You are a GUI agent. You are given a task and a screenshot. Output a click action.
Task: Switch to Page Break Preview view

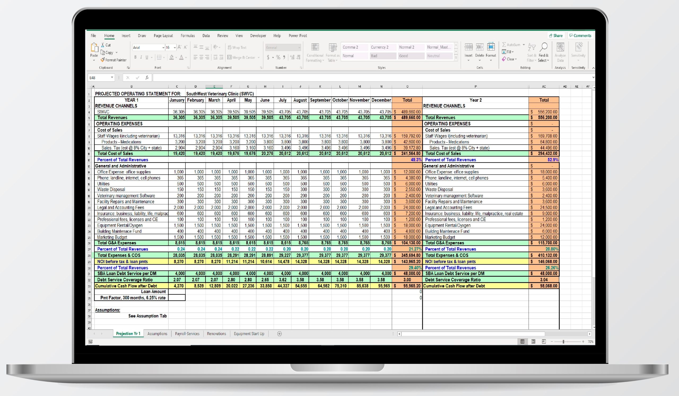coord(544,342)
